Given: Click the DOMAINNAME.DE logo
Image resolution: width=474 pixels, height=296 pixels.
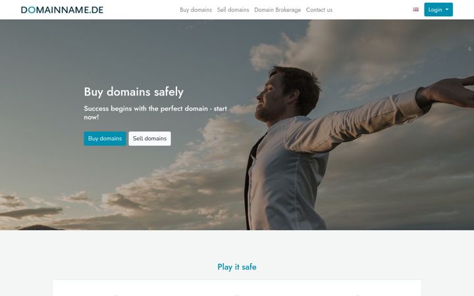Looking at the screenshot, I should point(62,10).
